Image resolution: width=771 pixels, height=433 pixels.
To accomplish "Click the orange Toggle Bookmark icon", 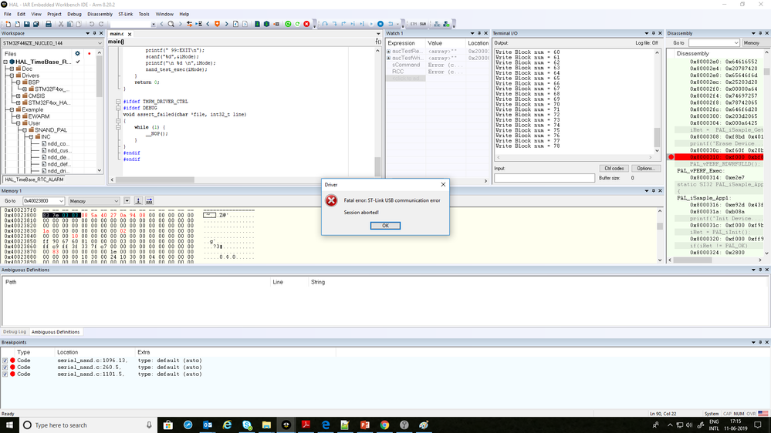I will point(217,24).
